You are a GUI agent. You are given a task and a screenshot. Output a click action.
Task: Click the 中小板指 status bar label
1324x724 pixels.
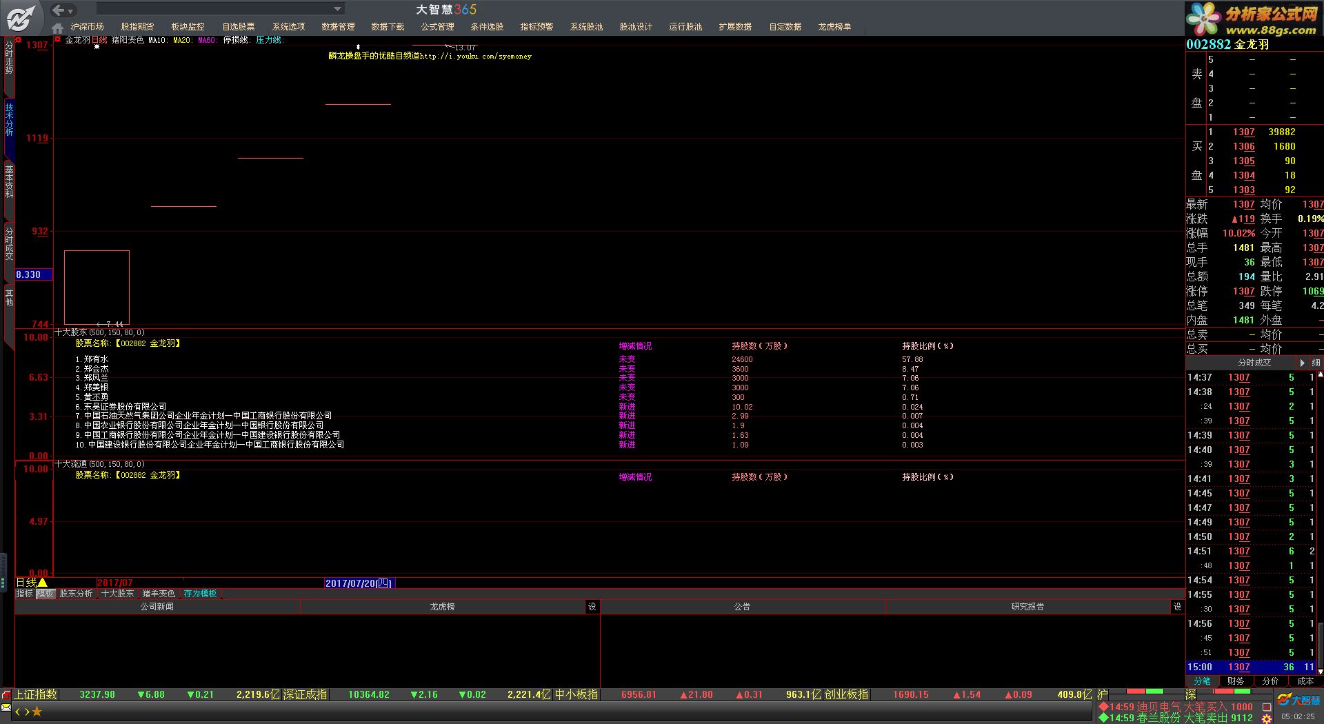click(576, 695)
